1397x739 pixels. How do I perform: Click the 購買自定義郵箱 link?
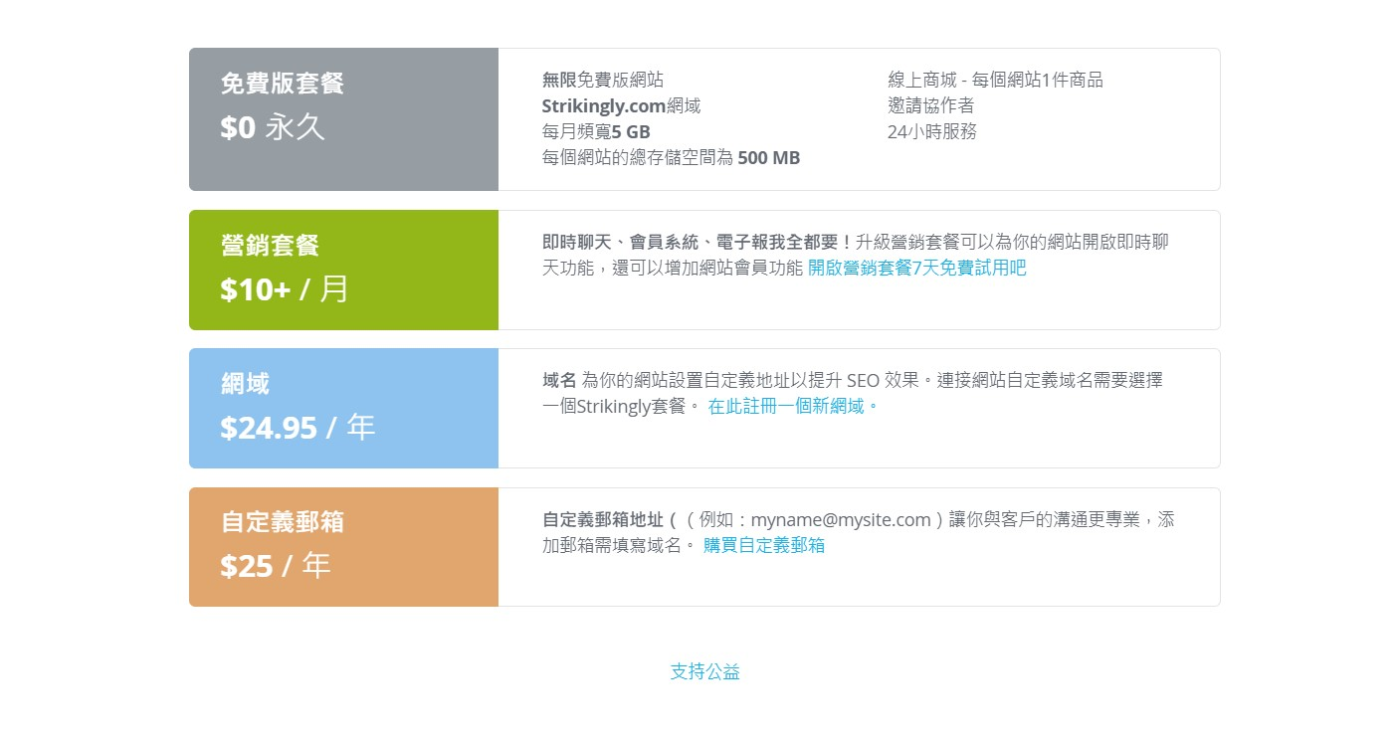tap(763, 545)
